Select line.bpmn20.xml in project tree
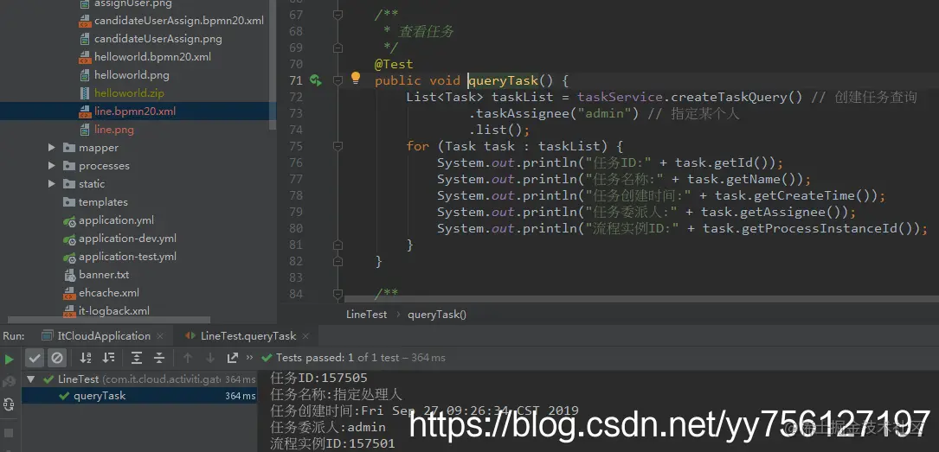 [135, 111]
